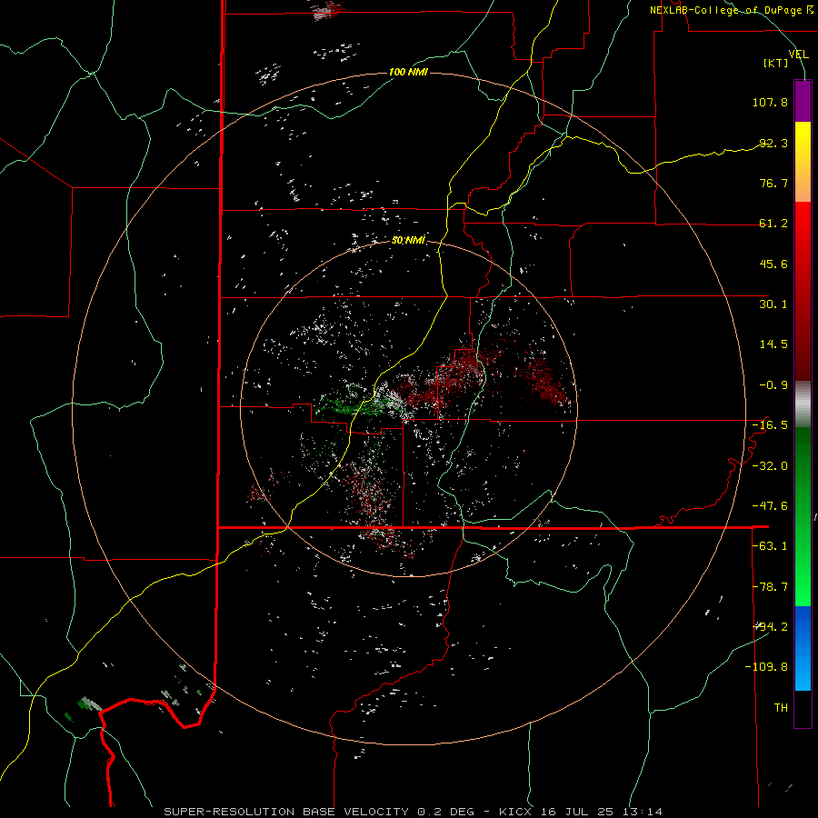Click the [KT] units label
Viewport: 818px width, 818px height.
pyautogui.click(x=776, y=63)
